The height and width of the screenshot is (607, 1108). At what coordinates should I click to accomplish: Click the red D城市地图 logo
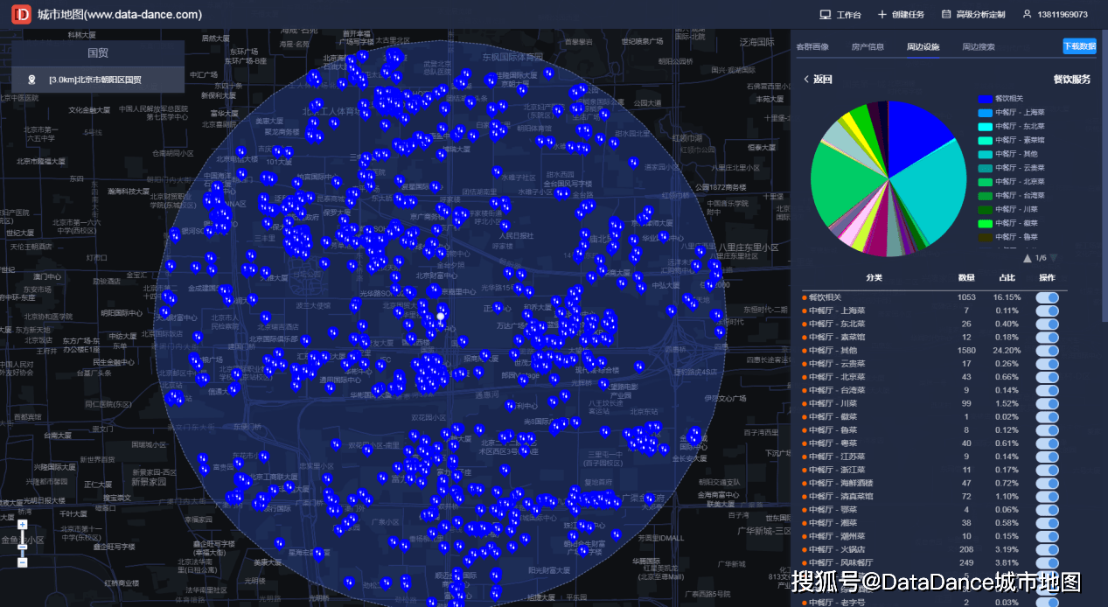pyautogui.click(x=21, y=15)
